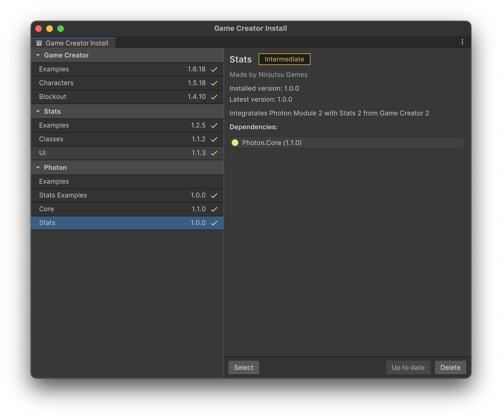
Task: Click the checkmark on the UI 1.1.3 row
Action: (214, 153)
